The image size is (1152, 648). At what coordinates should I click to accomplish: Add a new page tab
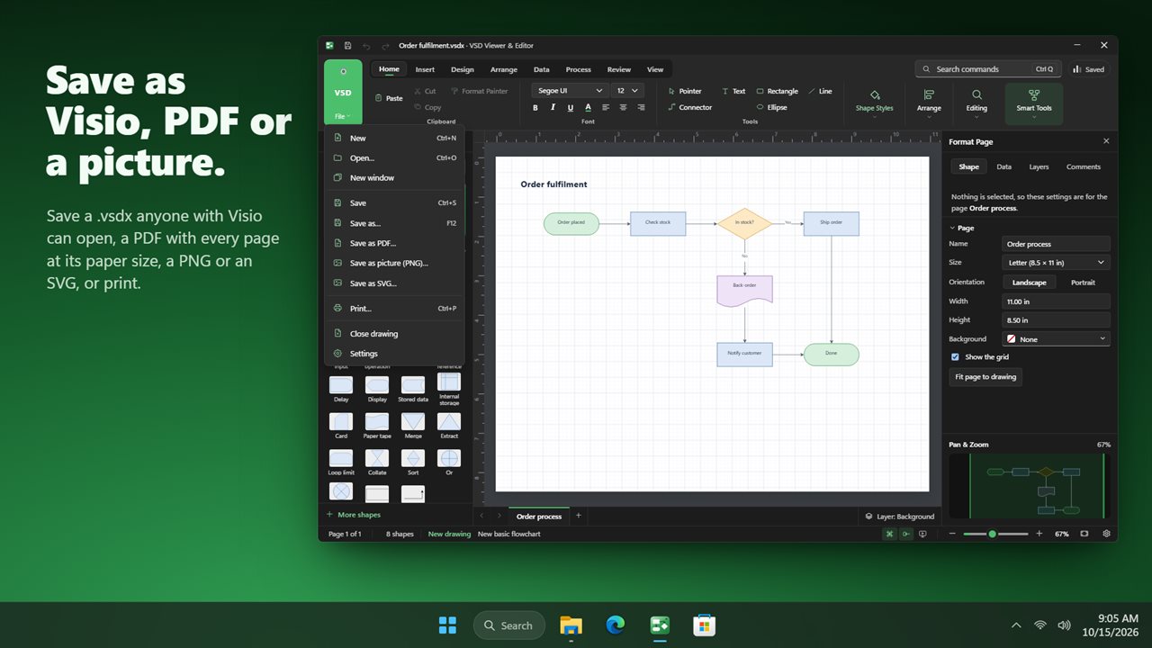pos(578,516)
